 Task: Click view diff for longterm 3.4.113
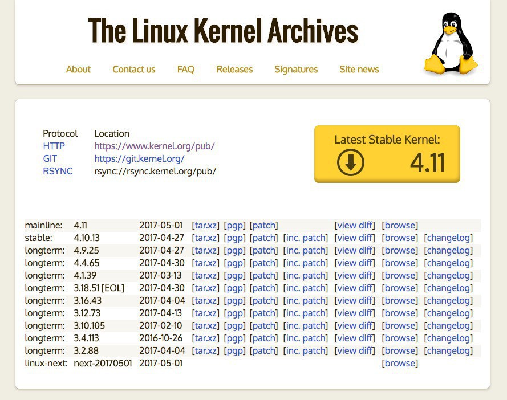coord(355,338)
